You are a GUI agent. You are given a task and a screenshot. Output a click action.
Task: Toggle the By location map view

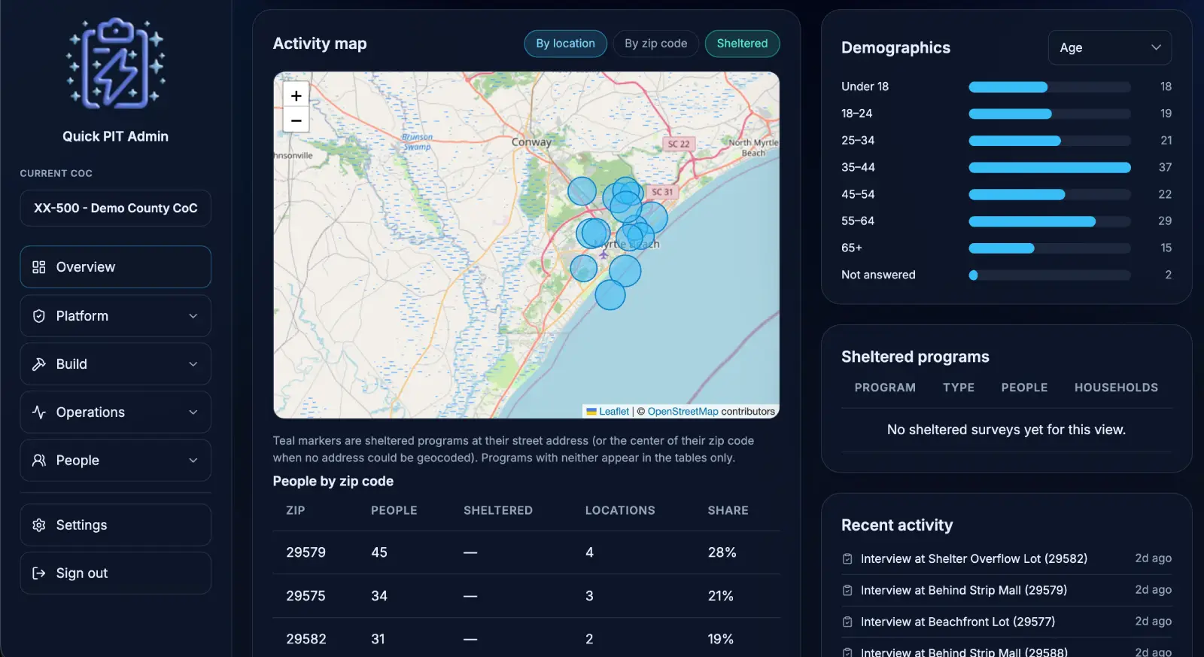(x=565, y=44)
